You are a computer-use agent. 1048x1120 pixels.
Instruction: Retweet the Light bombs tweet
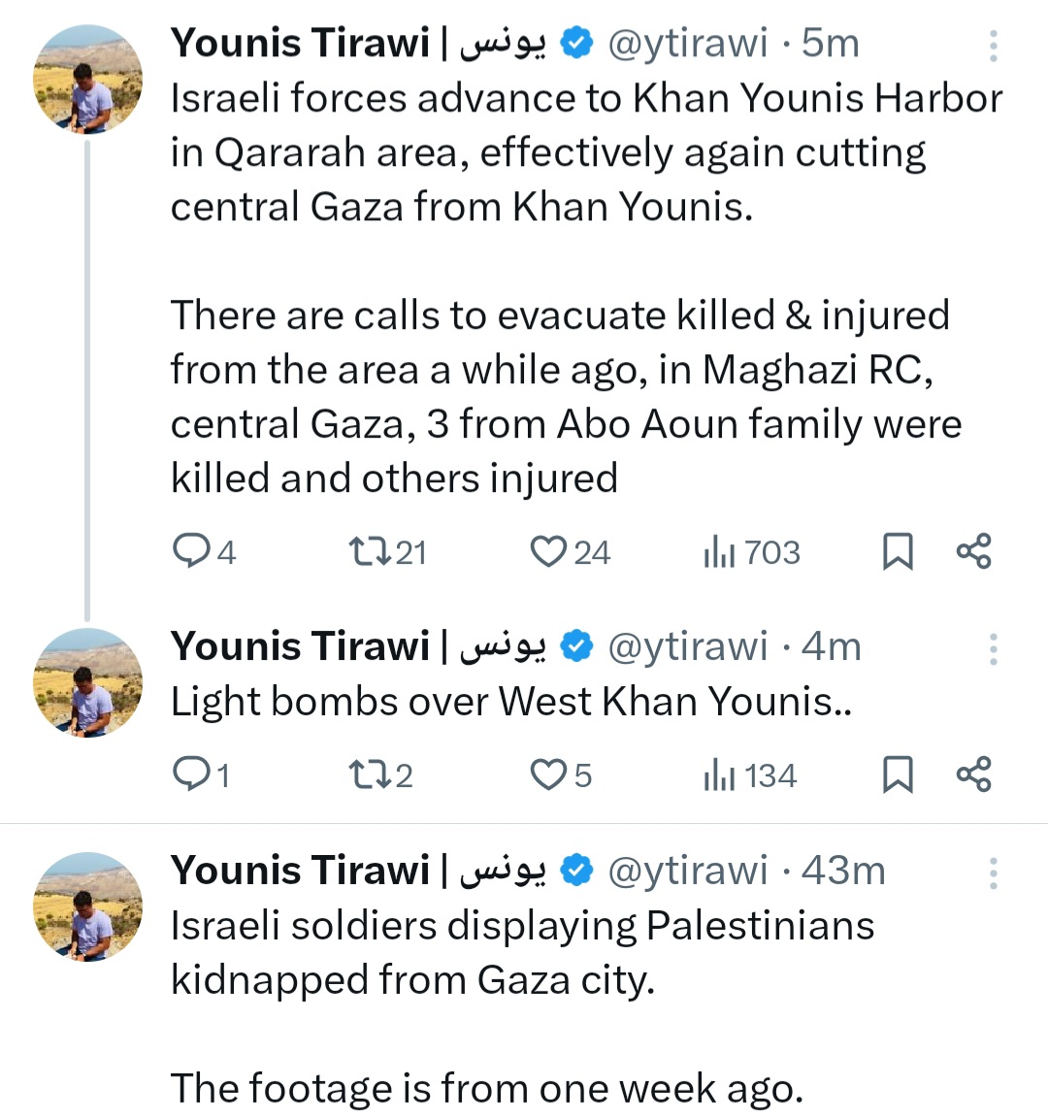[x=370, y=774]
